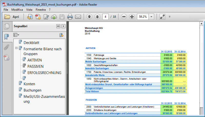205x117 pixels.
Task: Select the Deckblatt bookmark
Action: (x=31, y=43)
